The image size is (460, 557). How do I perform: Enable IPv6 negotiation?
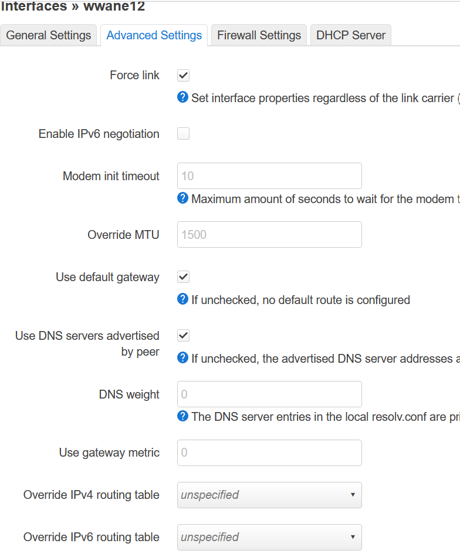[183, 133]
